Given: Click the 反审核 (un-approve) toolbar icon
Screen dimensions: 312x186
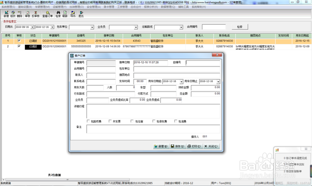Looking at the screenshot, I should 36,14.
